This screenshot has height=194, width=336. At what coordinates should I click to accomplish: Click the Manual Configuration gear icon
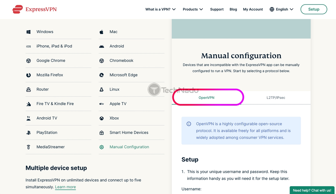click(102, 147)
